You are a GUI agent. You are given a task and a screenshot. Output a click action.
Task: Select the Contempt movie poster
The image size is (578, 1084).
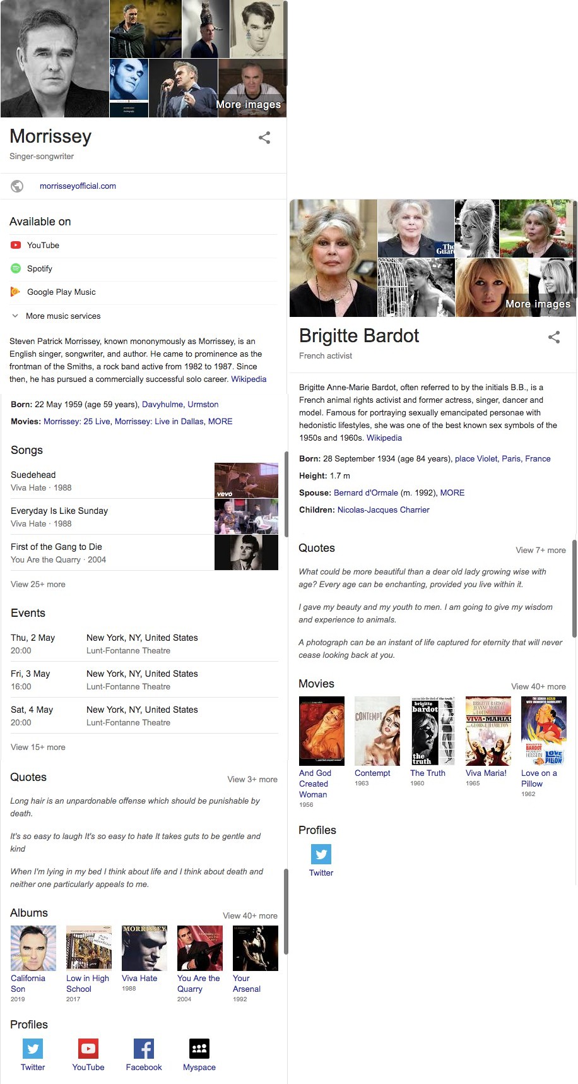click(377, 731)
